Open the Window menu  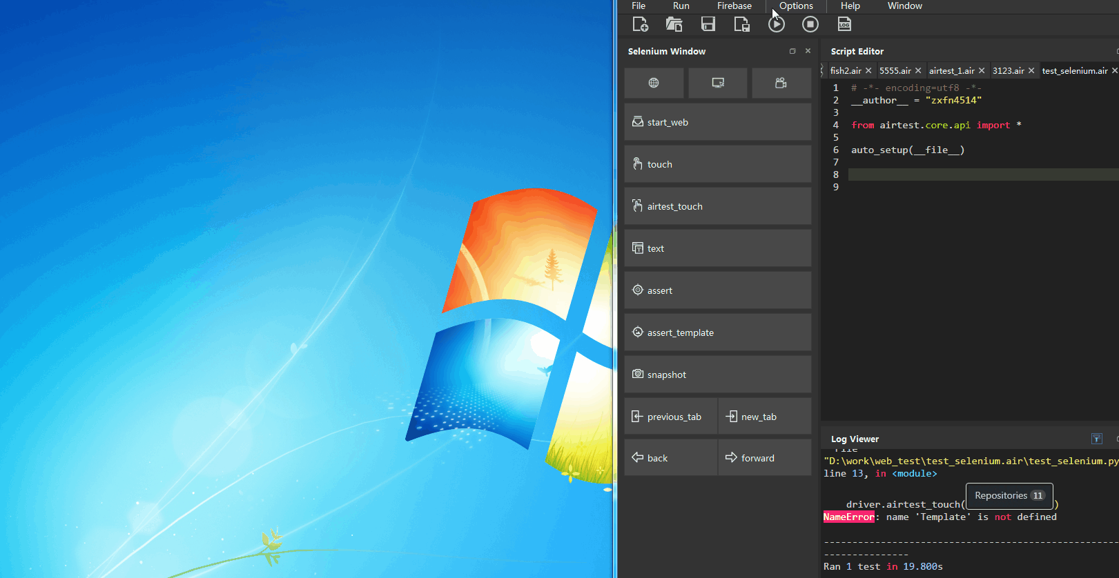905,6
